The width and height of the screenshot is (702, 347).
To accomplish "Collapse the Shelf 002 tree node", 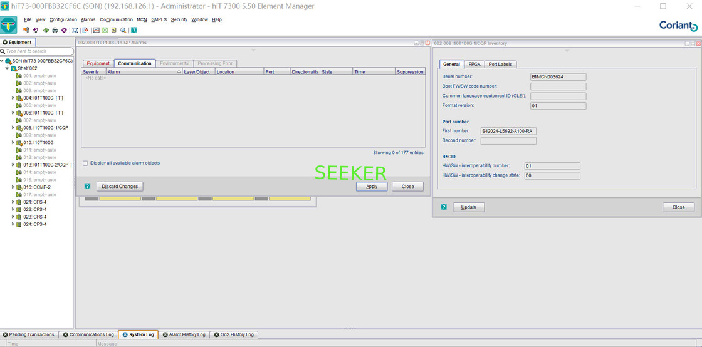I will click(7, 68).
